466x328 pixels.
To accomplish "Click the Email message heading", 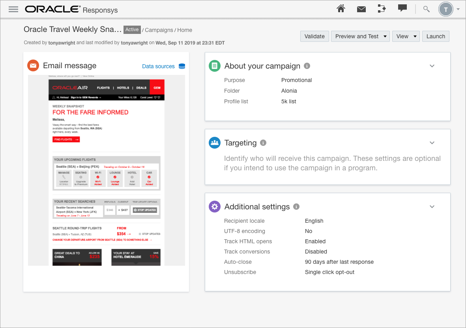I will (69, 65).
